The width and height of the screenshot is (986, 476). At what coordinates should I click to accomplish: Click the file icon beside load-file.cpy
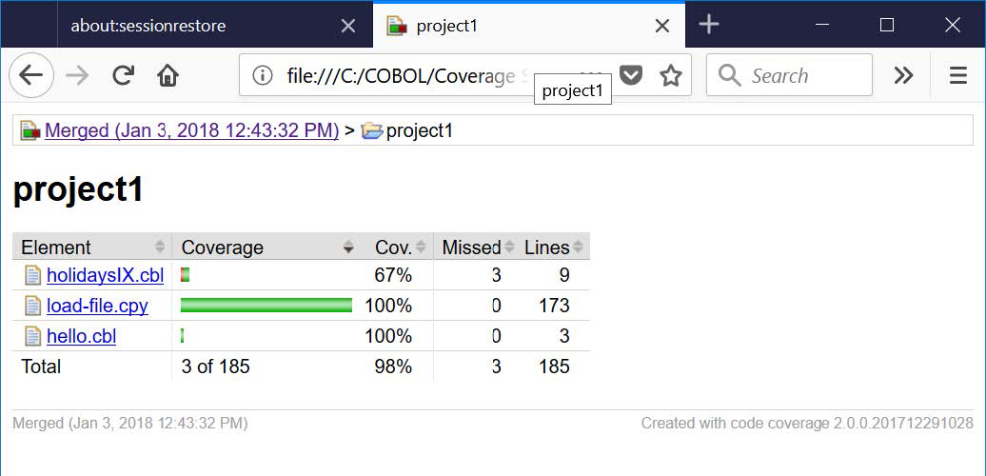(x=32, y=306)
